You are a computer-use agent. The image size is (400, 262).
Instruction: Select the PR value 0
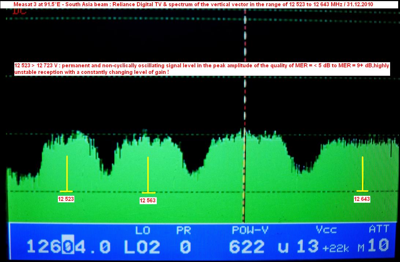tap(186, 247)
